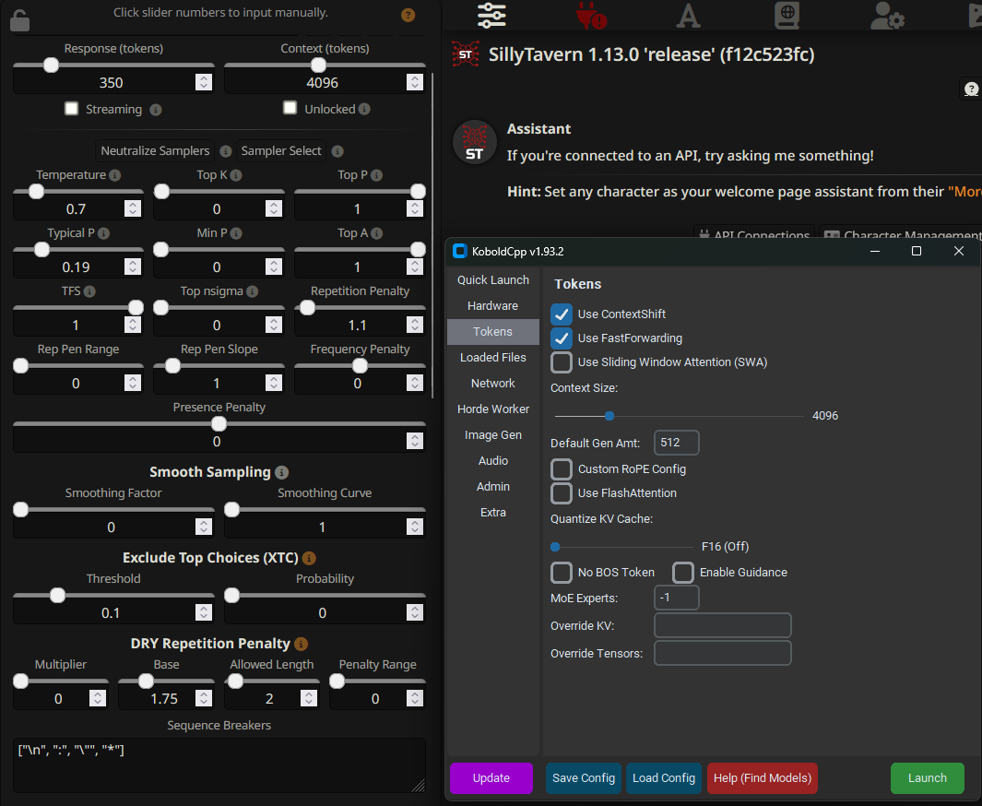Open the Horde Worker tab
The width and height of the screenshot is (982, 806).
pyautogui.click(x=493, y=409)
